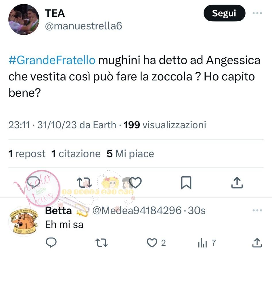Like TEA's main tweet
The image size is (272, 288).
pyautogui.click(x=135, y=182)
